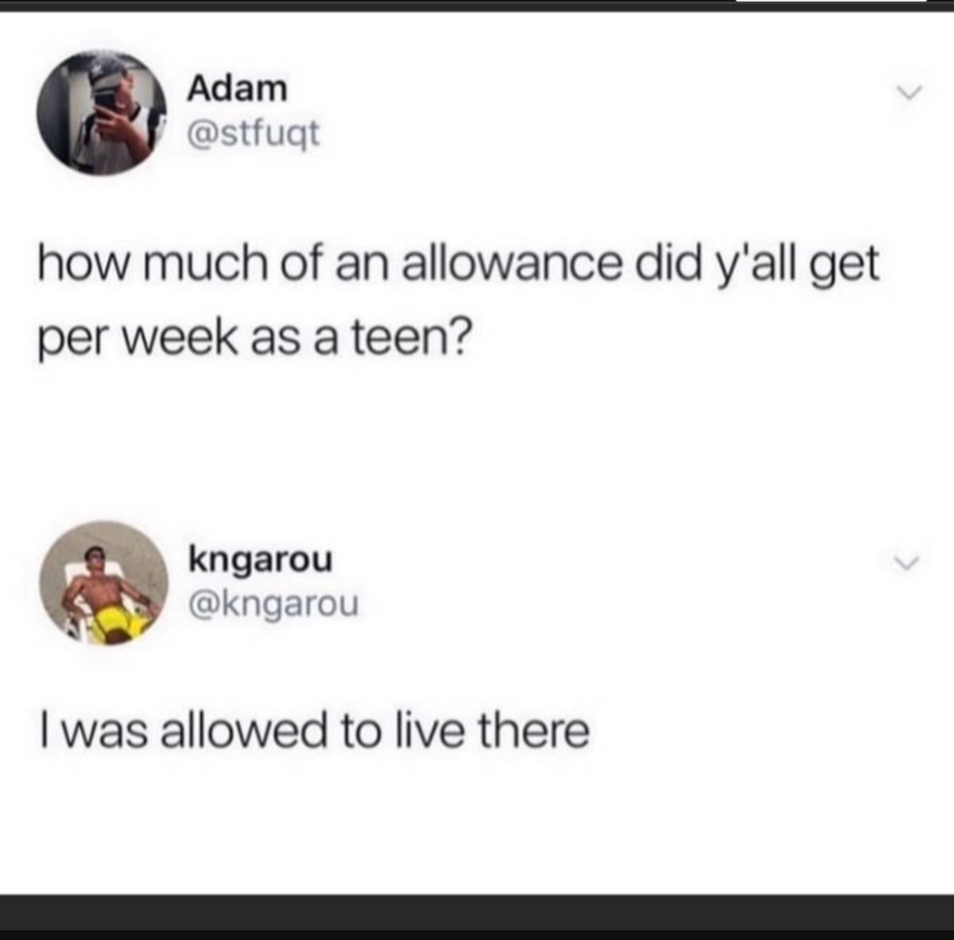This screenshot has height=940, width=954.
Task: Click the display name Adam
Action: [x=237, y=89]
